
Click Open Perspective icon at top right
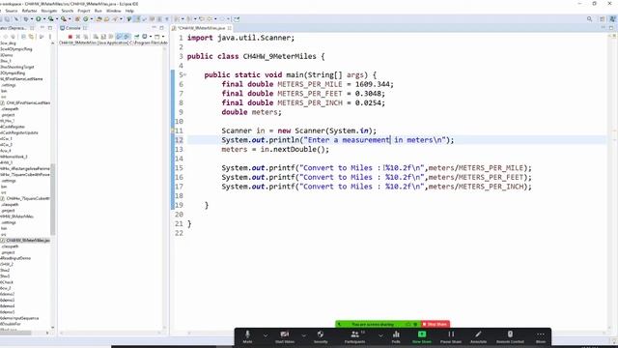click(603, 19)
